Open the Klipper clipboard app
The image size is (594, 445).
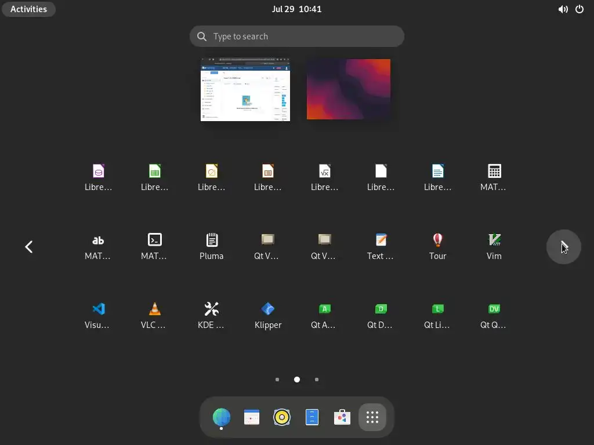[x=268, y=309]
